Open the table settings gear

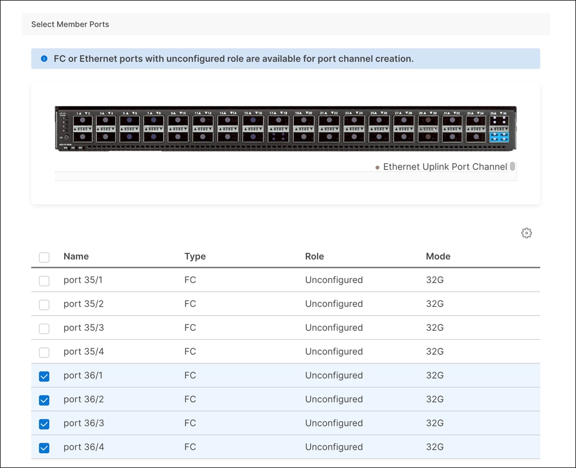tap(527, 233)
